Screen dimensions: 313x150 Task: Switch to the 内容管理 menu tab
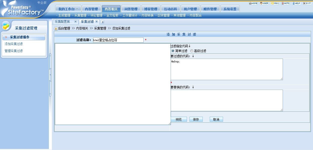[91, 9]
